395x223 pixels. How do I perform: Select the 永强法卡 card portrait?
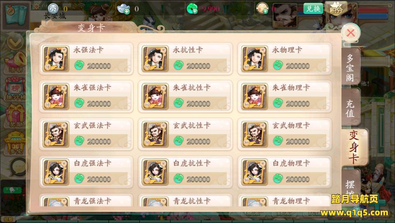pyautogui.click(x=56, y=59)
